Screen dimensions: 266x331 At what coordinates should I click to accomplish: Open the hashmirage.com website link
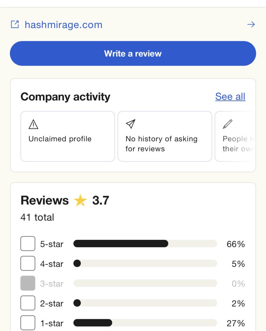63,25
